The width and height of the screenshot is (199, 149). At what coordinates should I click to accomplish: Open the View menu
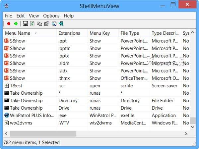(x=34, y=16)
